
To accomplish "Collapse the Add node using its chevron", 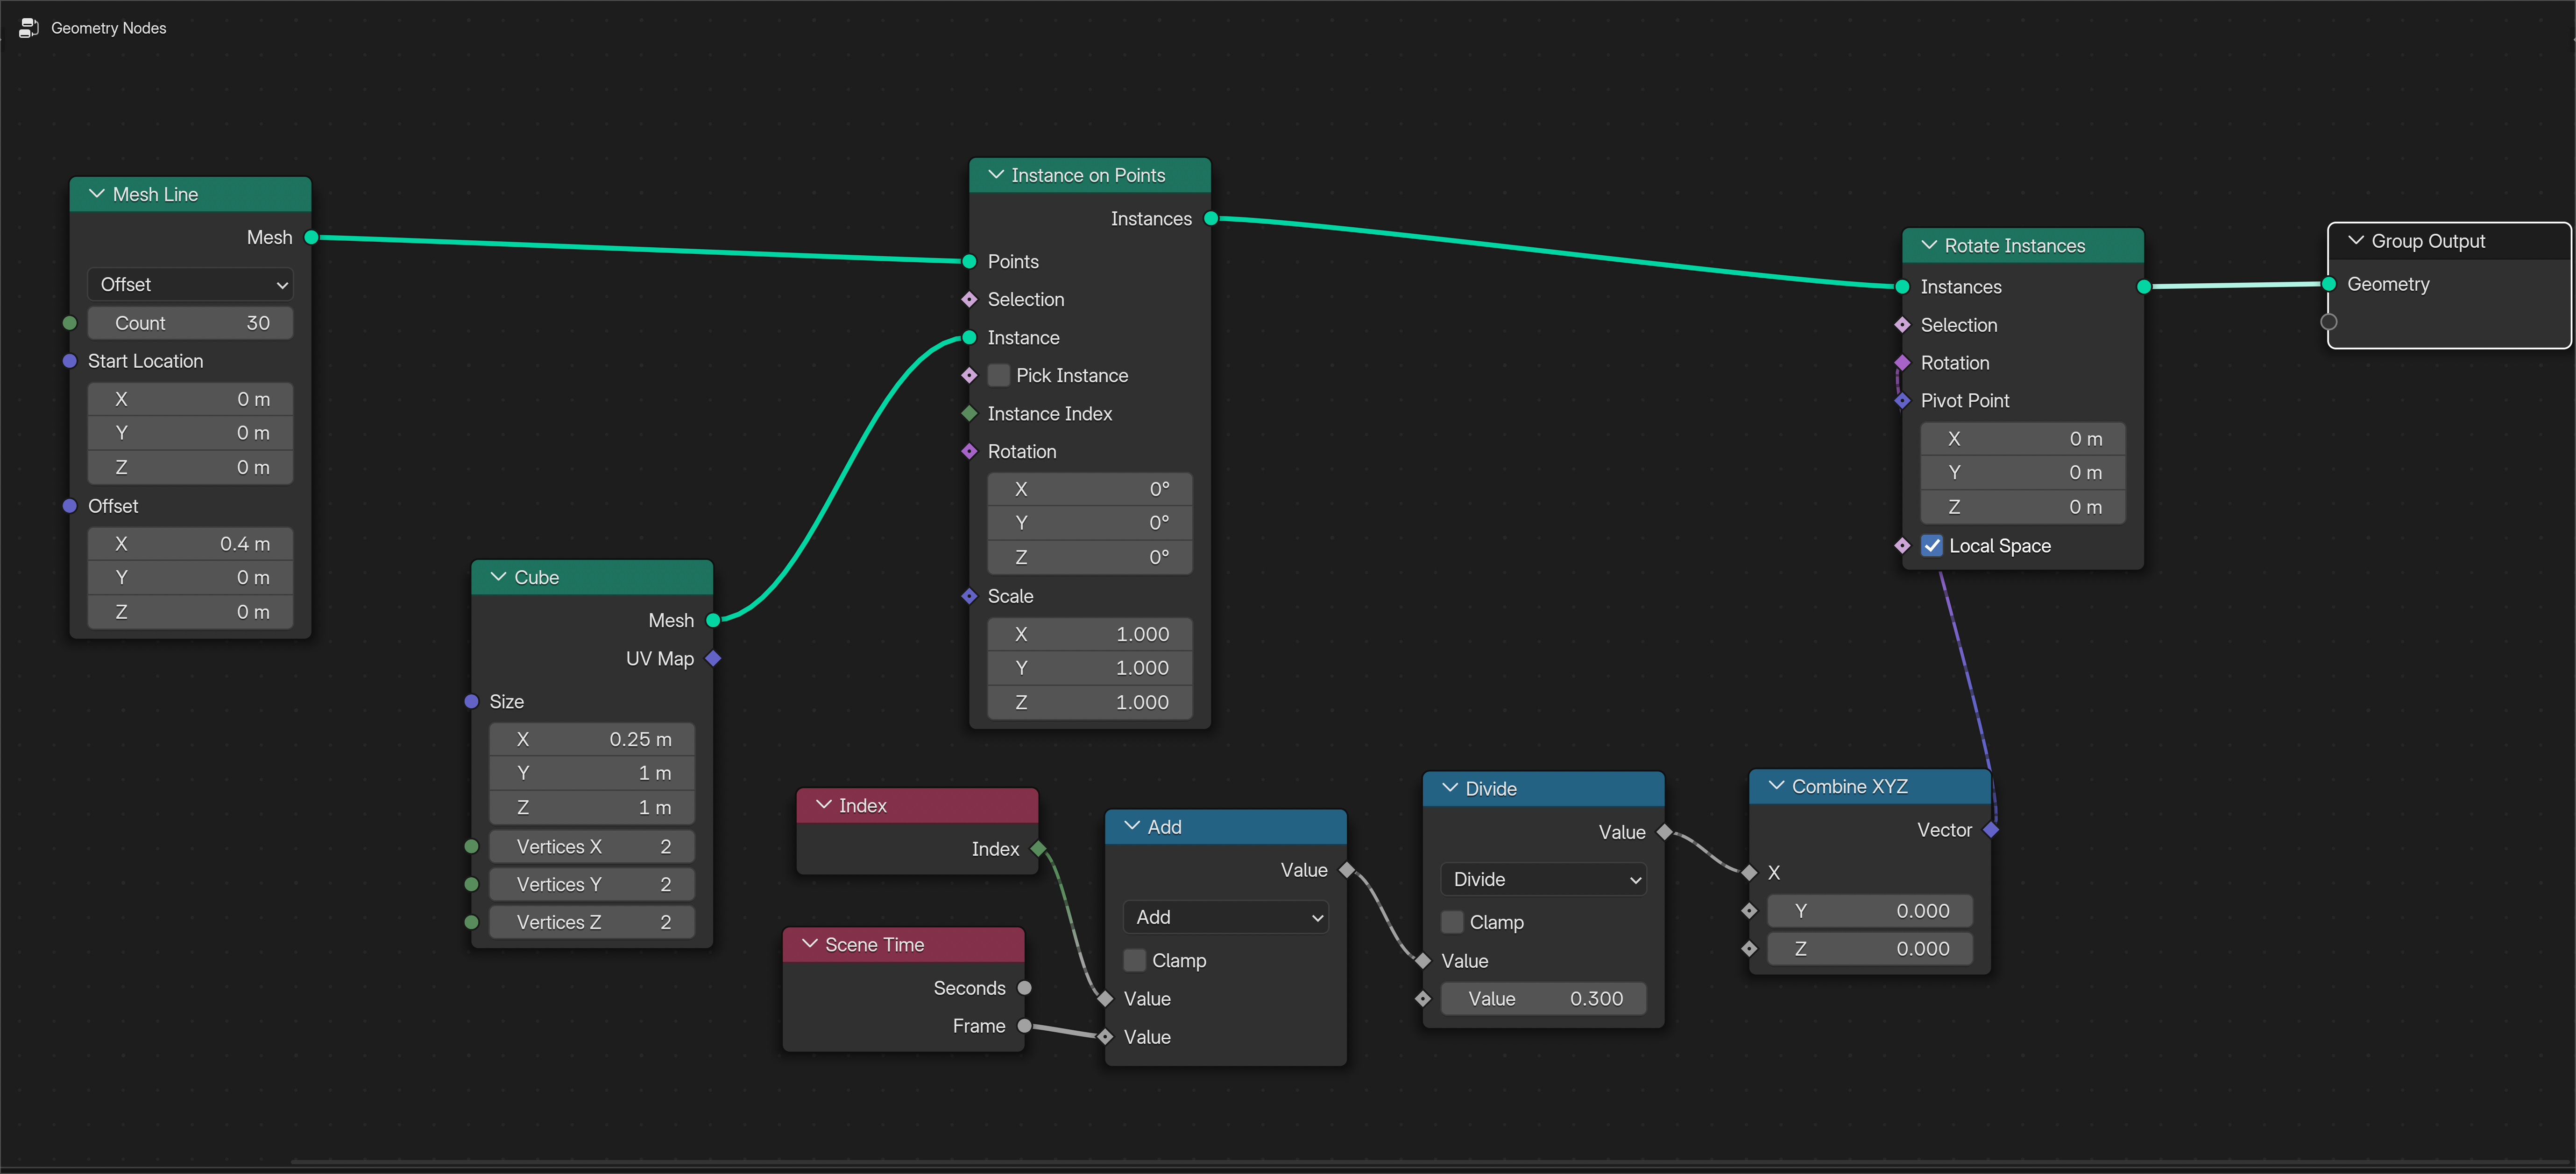I will [x=1132, y=826].
